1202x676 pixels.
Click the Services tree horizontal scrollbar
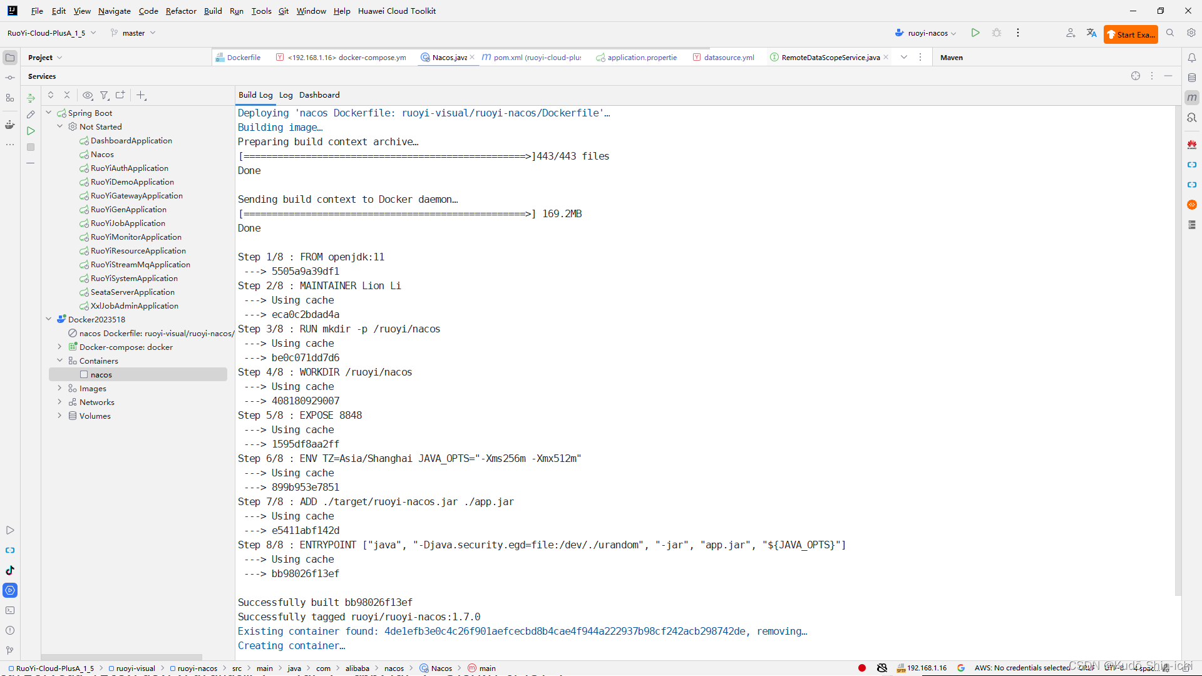(122, 657)
